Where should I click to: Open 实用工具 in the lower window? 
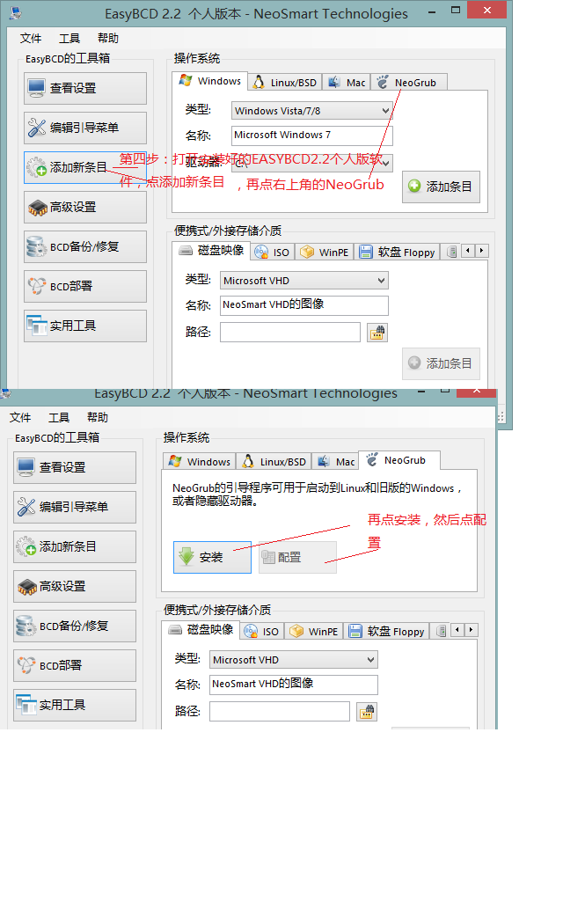[75, 705]
